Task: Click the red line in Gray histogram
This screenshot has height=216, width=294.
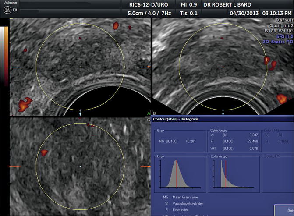Action: [176, 174]
